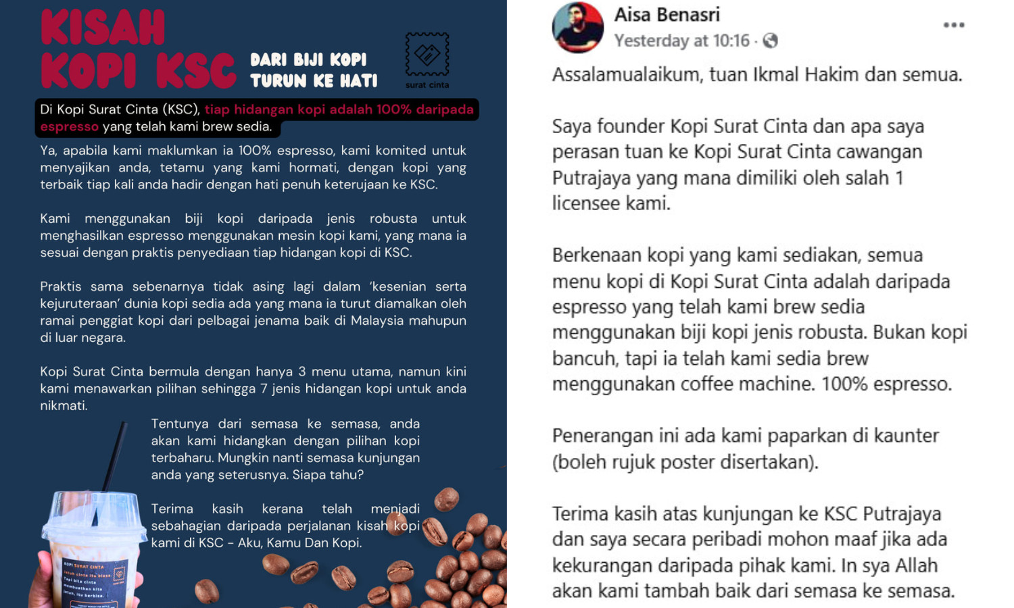Click the highlighted '100% daripada espresso' text
The height and width of the screenshot is (608, 1014).
pyautogui.click(x=257, y=118)
